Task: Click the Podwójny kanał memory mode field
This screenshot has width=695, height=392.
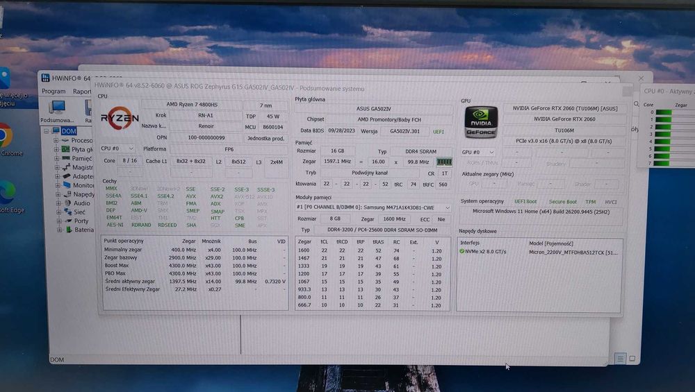Action: (370, 173)
